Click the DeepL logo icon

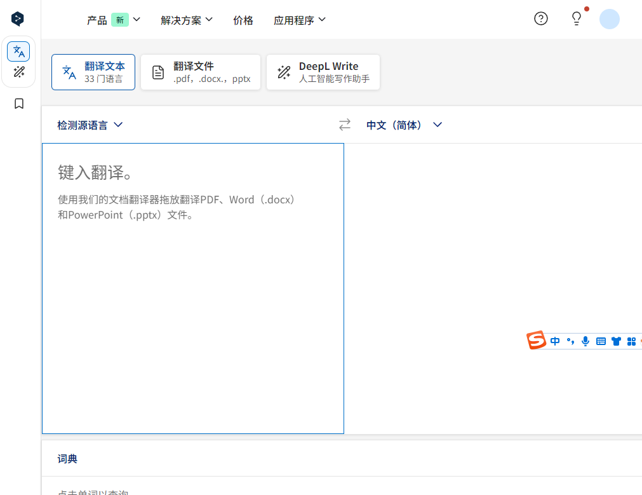pyautogui.click(x=18, y=19)
